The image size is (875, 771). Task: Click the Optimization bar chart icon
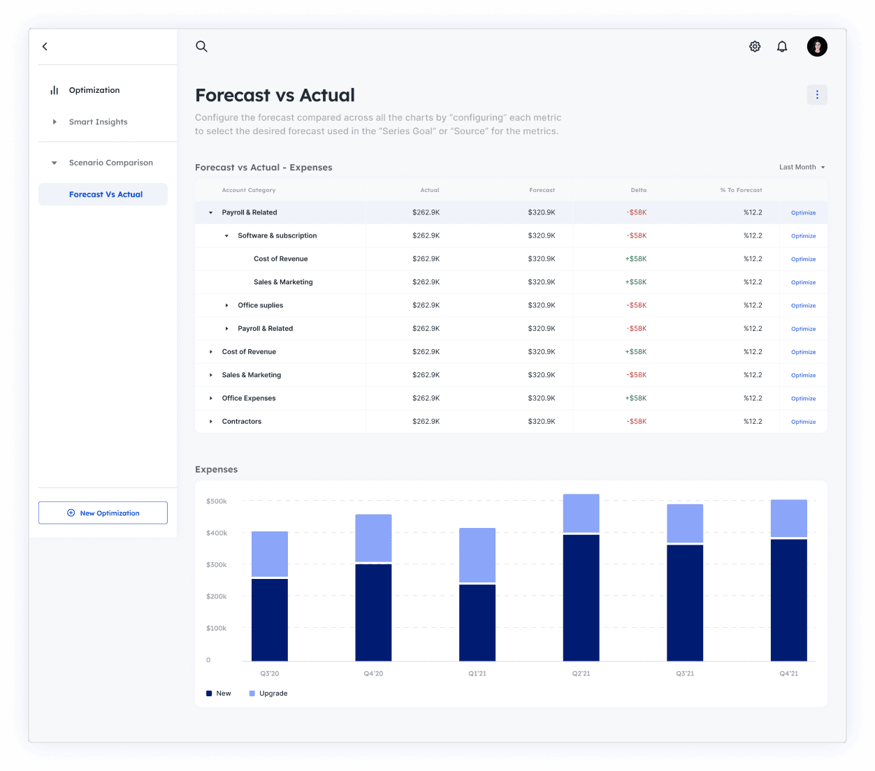pyautogui.click(x=55, y=90)
